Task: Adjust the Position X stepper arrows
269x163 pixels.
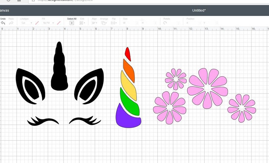Action: 200,23
